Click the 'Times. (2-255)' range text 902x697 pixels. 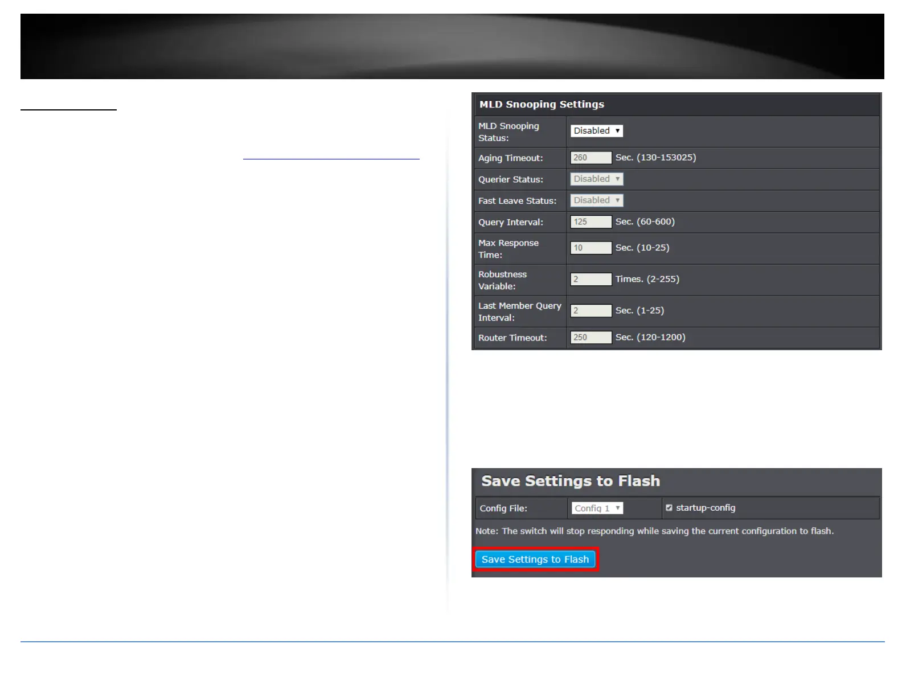coord(647,279)
